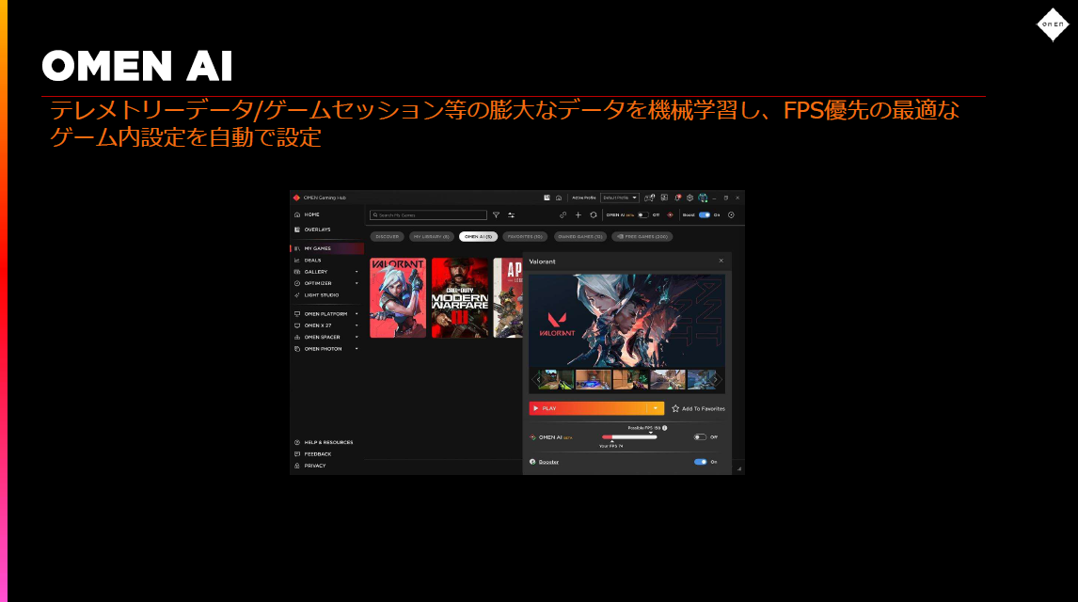Image resolution: width=1078 pixels, height=602 pixels.
Task: Select the OMEN AI tab
Action: [x=478, y=236]
